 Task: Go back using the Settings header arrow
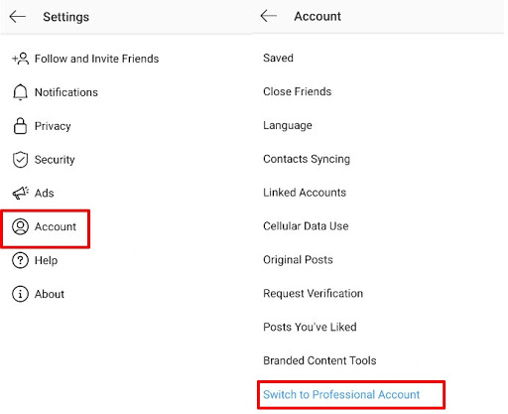(18, 16)
